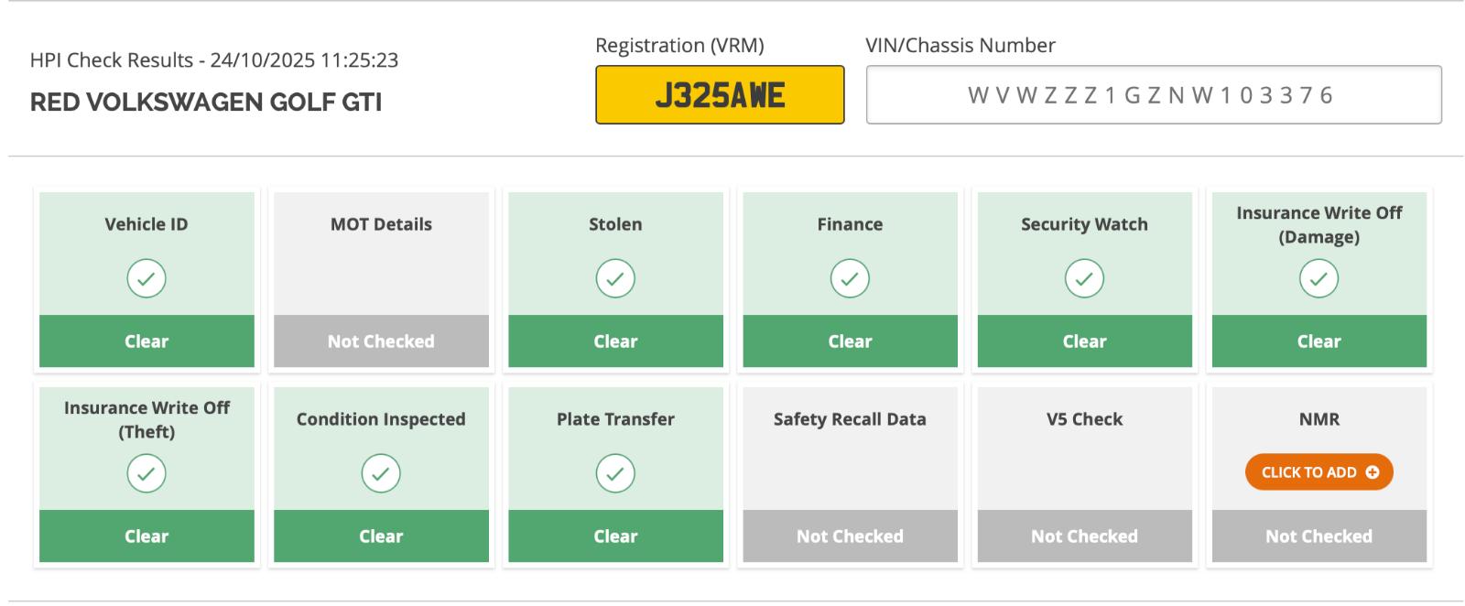The height and width of the screenshot is (606, 1465).
Task: Click the Not Checked bar under V5 Check
Action: (1084, 536)
